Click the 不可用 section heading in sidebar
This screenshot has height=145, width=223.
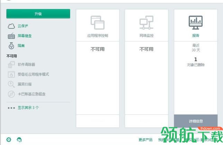click(11, 56)
